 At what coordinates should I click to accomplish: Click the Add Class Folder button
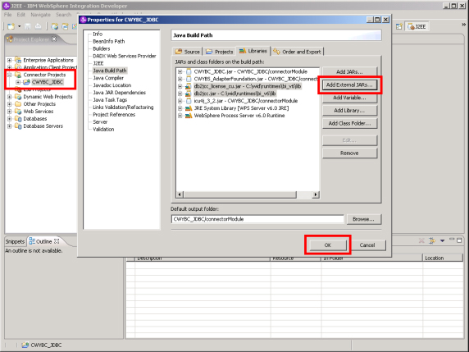click(x=349, y=123)
